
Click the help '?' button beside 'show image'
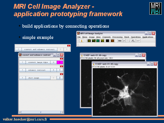tap(23, 78)
